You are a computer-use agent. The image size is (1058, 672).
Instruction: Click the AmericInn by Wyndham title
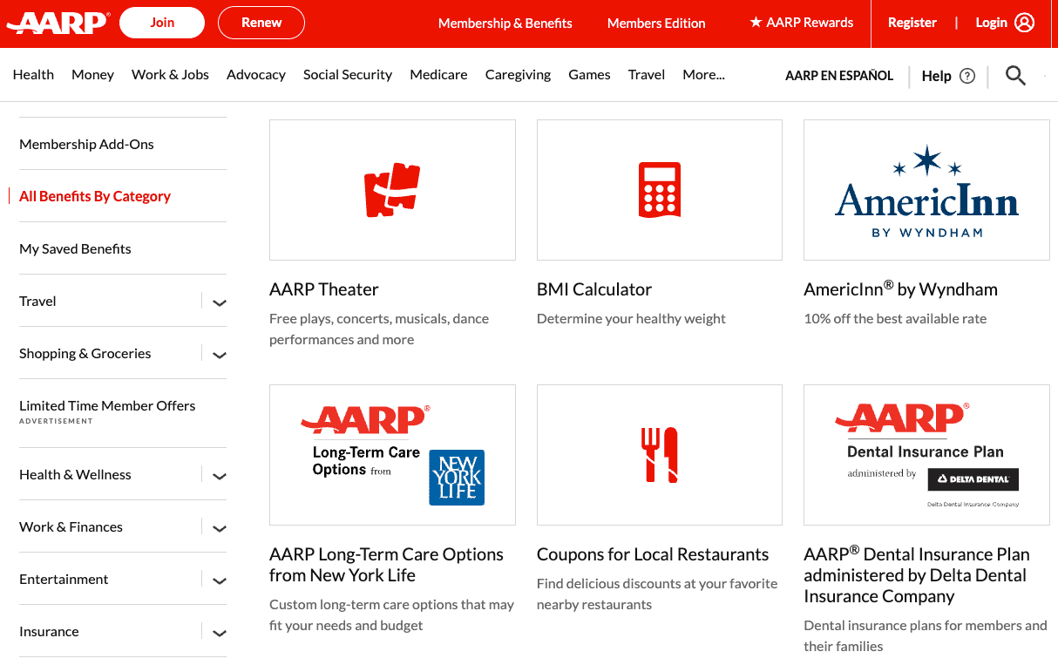point(900,289)
